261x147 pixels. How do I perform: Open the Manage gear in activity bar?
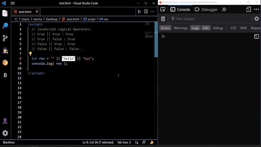(5, 133)
